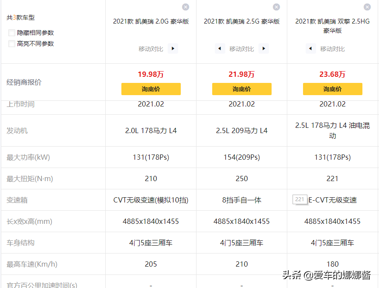The image size is (379, 288).
Task: Click the E-CVT无级变速 gearbox cell
Action: 333,200
